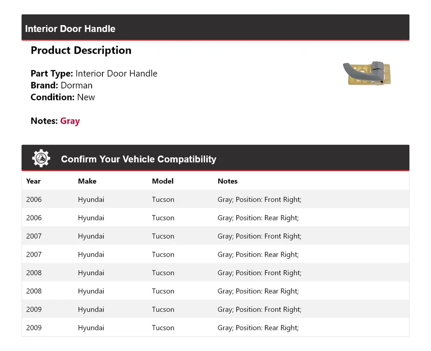This screenshot has width=431, height=351.
Task: Click the Brand: Dorman text
Action: (x=62, y=85)
